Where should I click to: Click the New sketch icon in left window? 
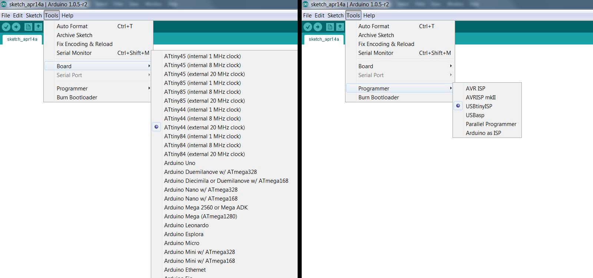pyautogui.click(x=28, y=27)
